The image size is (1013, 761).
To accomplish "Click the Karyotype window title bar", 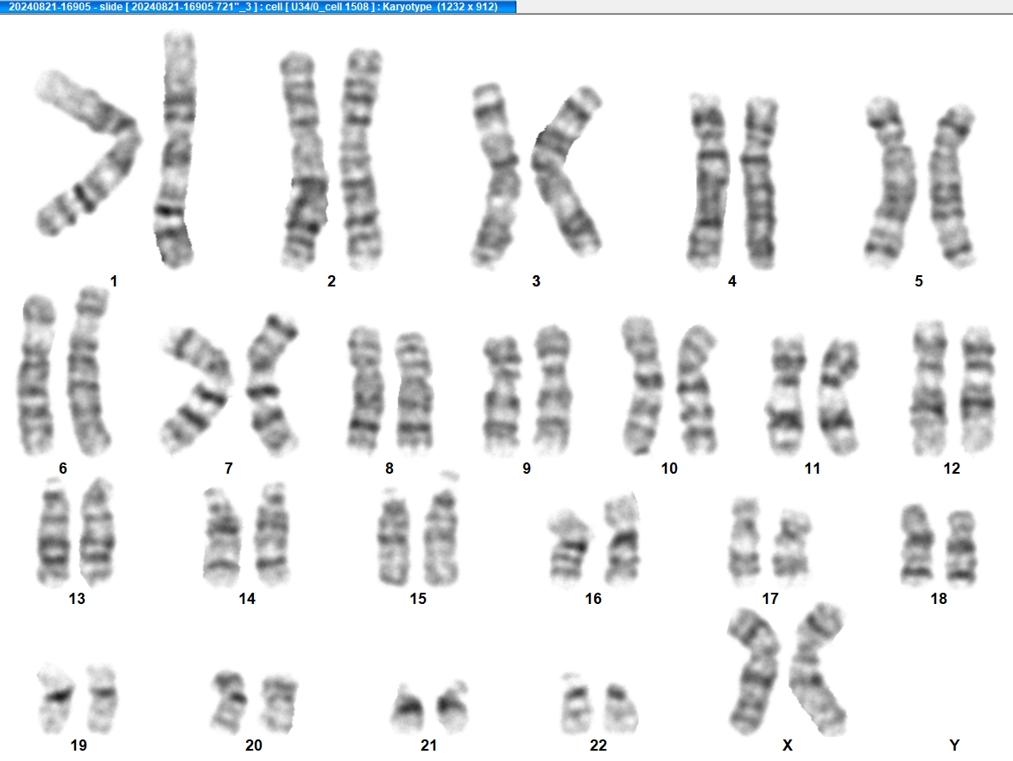I will point(258,6).
